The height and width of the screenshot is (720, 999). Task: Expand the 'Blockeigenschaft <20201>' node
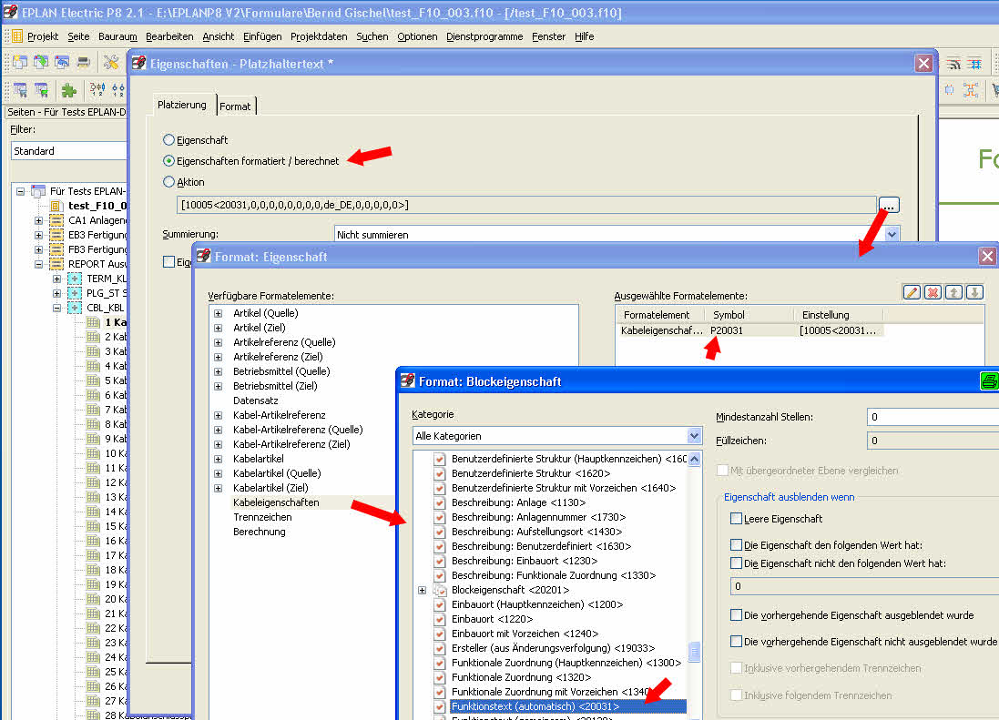click(422, 590)
